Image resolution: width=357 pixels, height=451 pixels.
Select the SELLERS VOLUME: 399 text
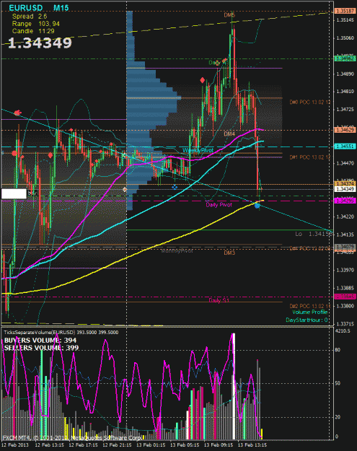pyautogui.click(x=41, y=348)
